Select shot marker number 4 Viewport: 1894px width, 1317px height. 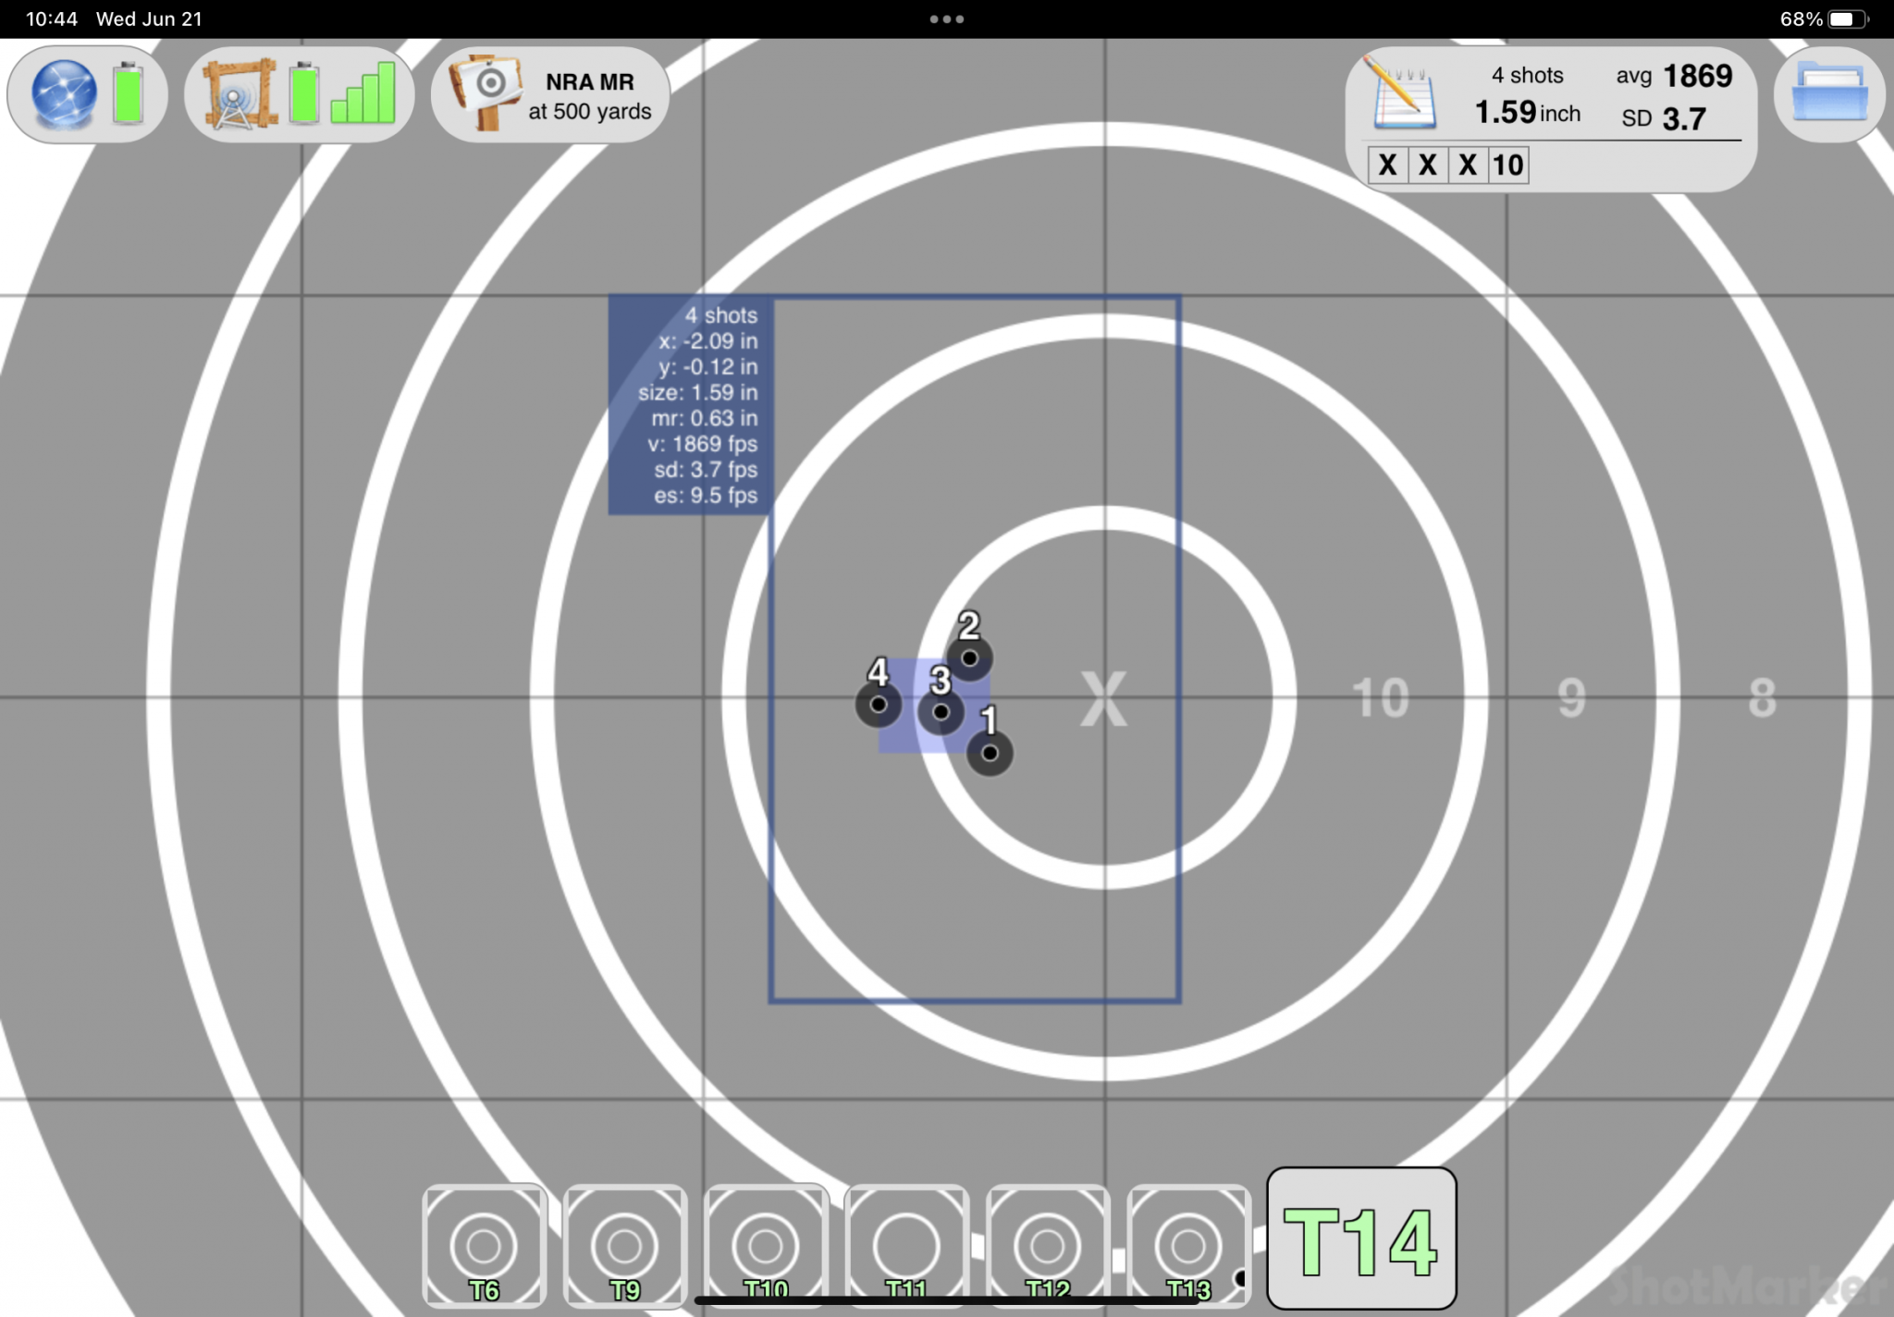(879, 705)
